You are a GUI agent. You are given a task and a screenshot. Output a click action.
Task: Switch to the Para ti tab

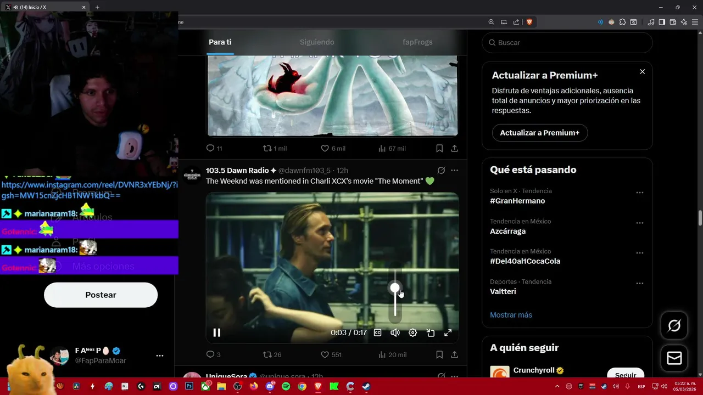click(x=220, y=42)
